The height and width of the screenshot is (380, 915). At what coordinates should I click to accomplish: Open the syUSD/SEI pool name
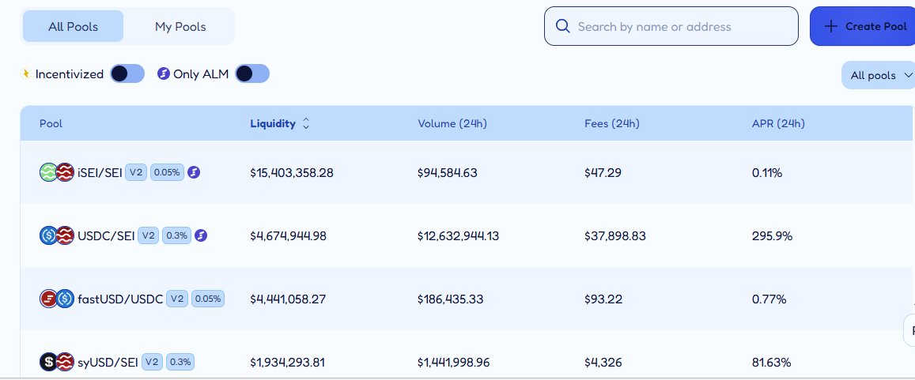108,362
